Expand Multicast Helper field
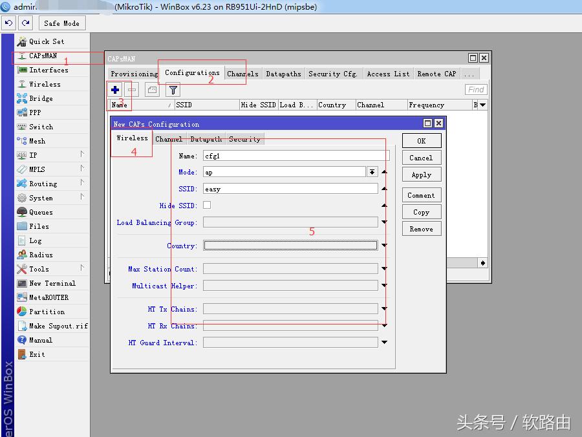Screen dimensions: 582x437 384,285
